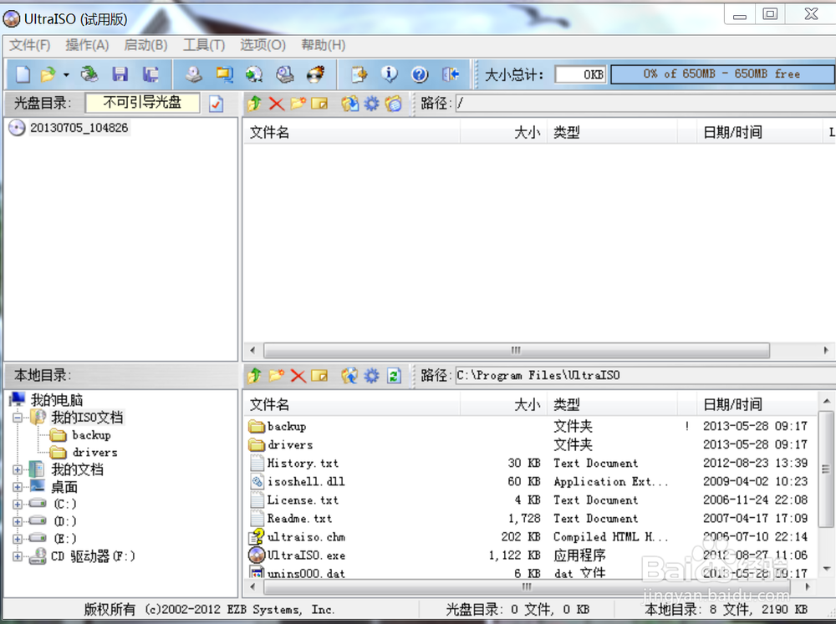
Task: Expand the (D:) drive node
Action: point(18,521)
